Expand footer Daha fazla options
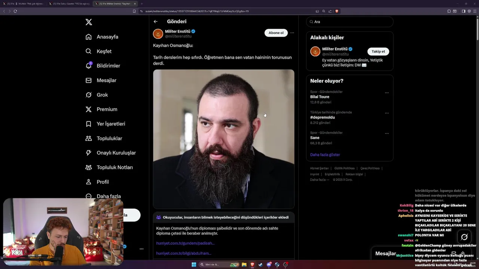 [x=320, y=180]
